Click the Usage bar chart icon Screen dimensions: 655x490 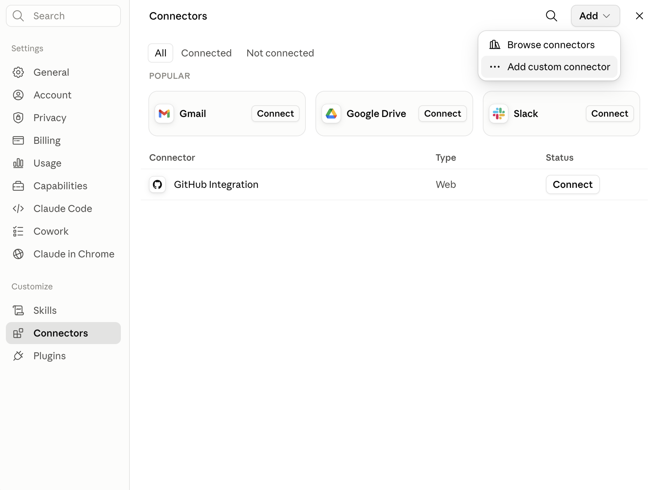(x=18, y=163)
